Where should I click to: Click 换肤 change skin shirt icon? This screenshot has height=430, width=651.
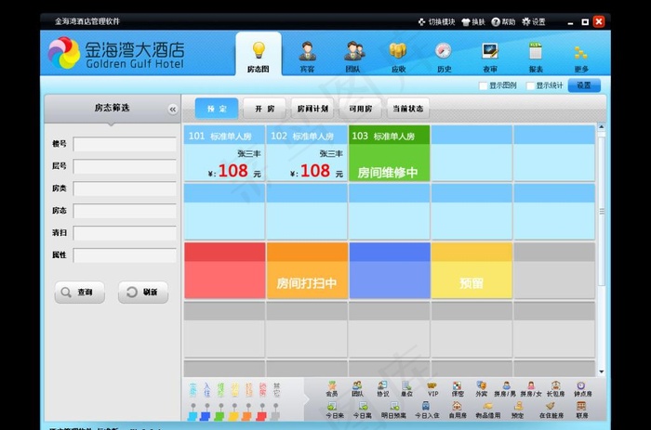point(473,22)
